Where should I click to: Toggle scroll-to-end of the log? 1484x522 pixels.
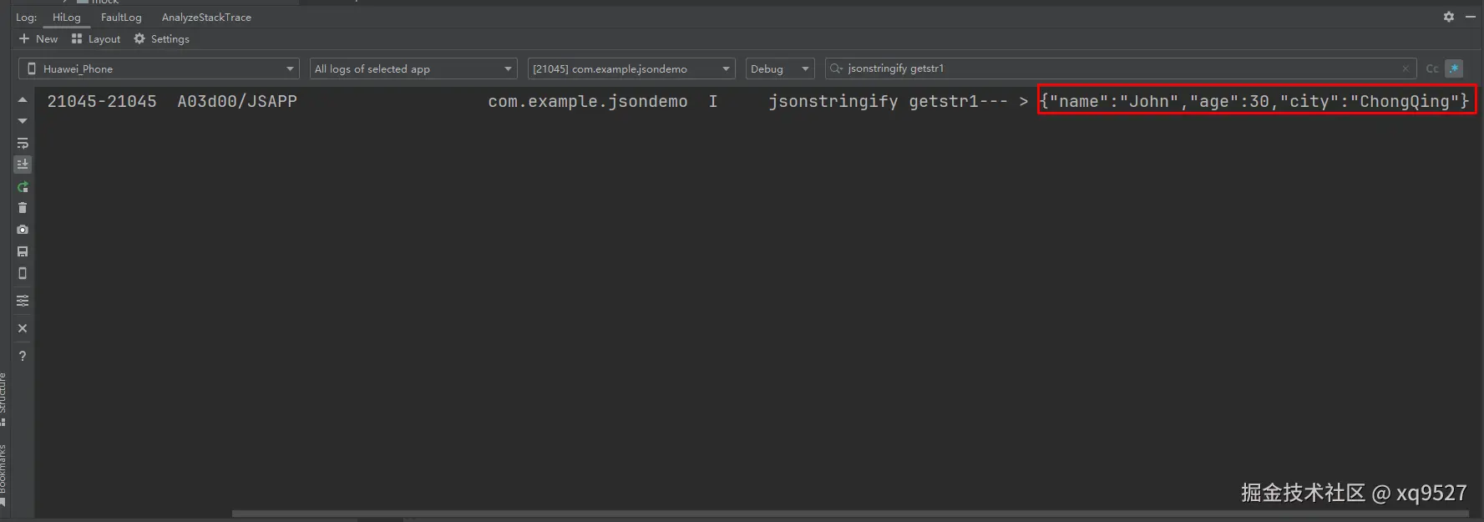click(x=23, y=165)
